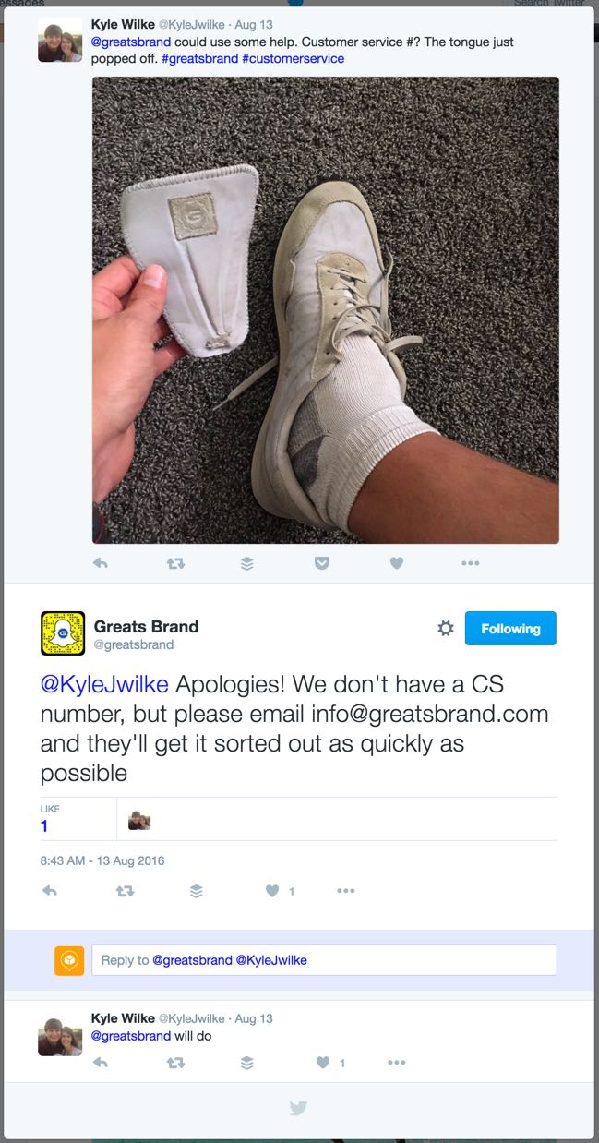Screen dimensions: 599x1143
Task: Open gear menu beside Following button
Action: point(446,629)
